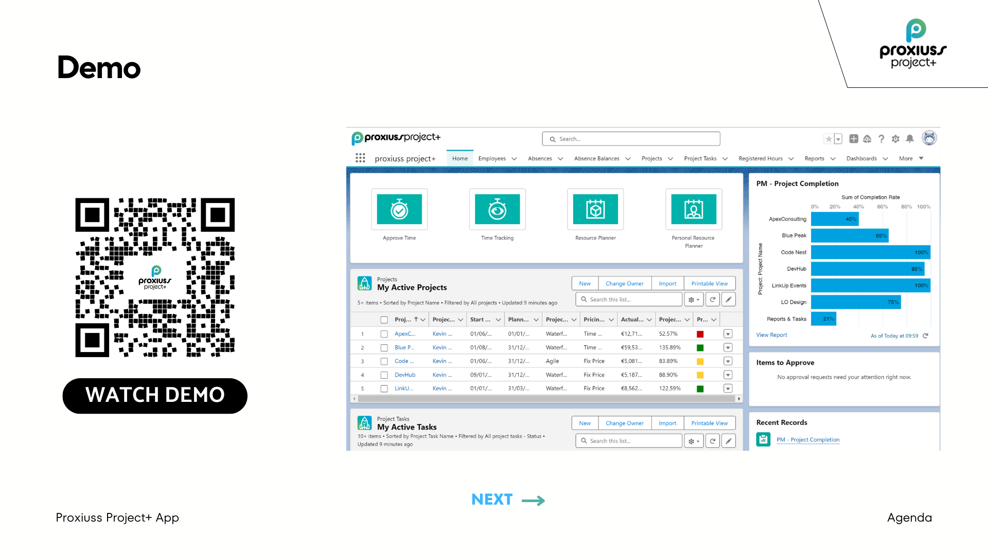This screenshot has height=555, width=988.
Task: Tick the ApexC... project row checkbox
Action: tap(384, 334)
